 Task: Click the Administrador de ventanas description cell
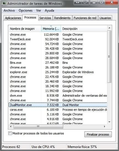tap(85, 96)
